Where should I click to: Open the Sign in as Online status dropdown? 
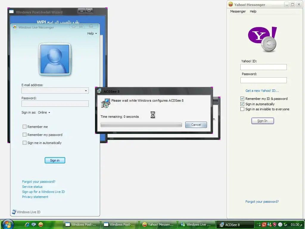click(x=44, y=112)
